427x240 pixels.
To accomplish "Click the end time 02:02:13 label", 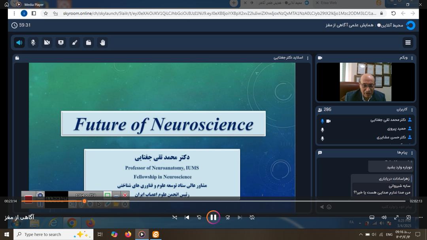I will pyautogui.click(x=416, y=201).
